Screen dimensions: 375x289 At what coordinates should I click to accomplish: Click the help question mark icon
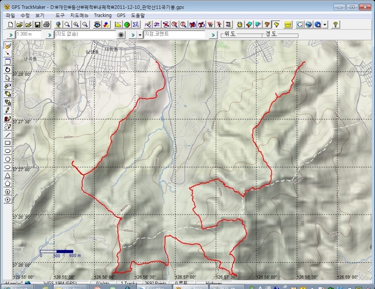[335, 25]
